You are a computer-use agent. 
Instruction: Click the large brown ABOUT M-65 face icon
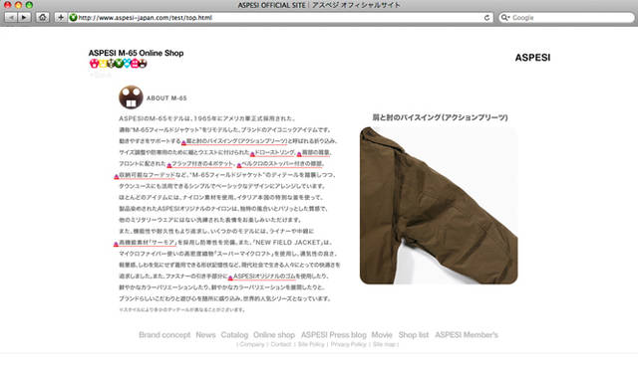tap(131, 97)
